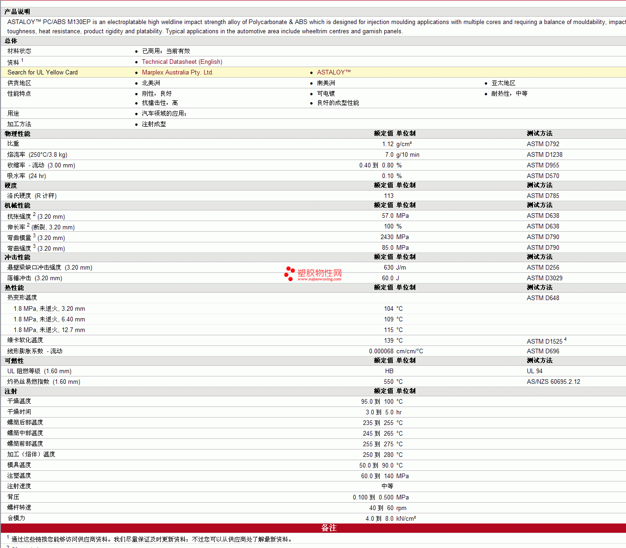This screenshot has height=548, width=626.
Task: Click the 物理性能 section header
Action: [x=17, y=134]
